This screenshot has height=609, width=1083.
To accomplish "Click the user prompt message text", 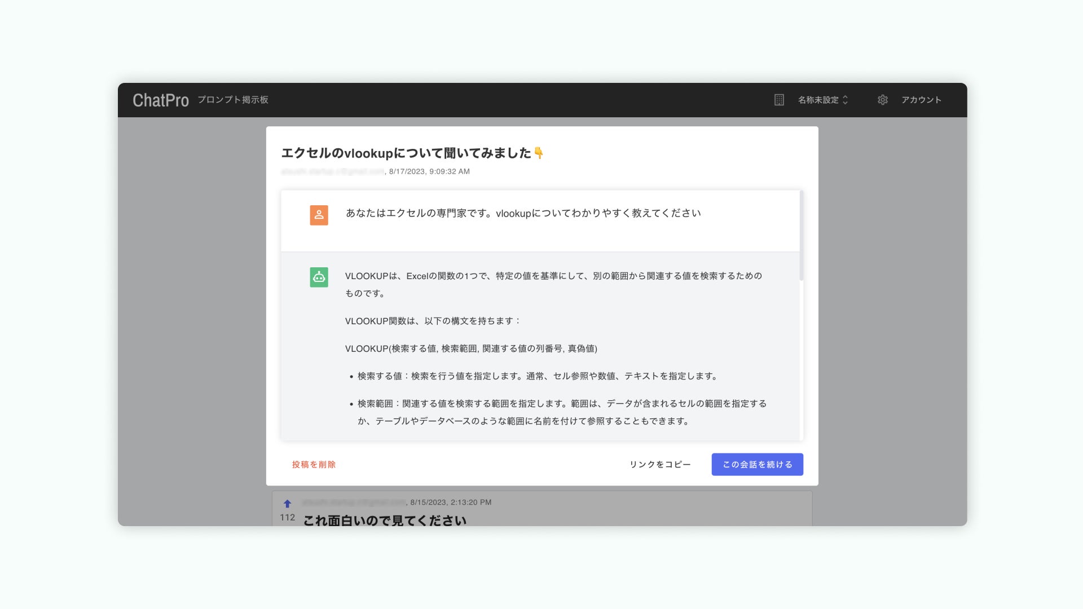I will (x=523, y=213).
